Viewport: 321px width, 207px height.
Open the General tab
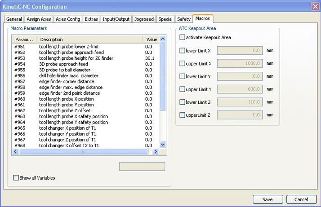coord(14,19)
